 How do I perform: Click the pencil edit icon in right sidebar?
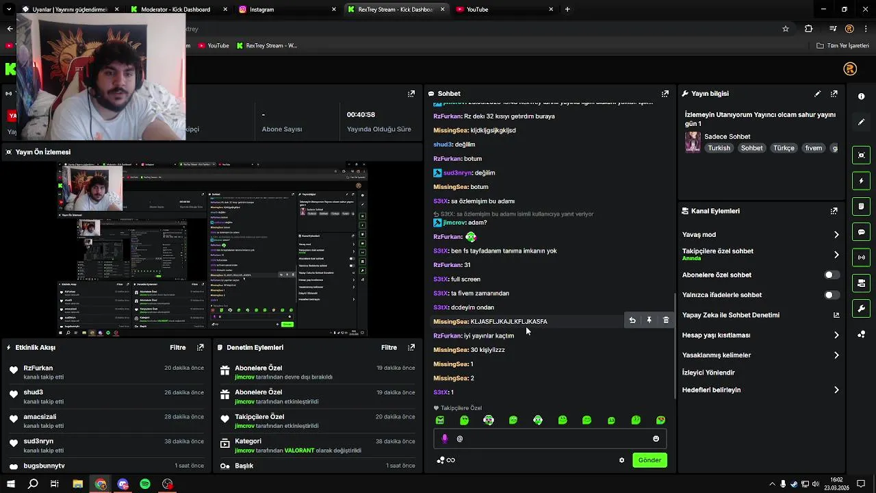coord(862,122)
